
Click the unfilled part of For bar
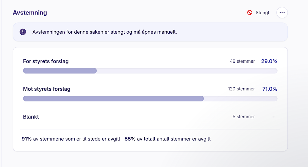[187, 71]
